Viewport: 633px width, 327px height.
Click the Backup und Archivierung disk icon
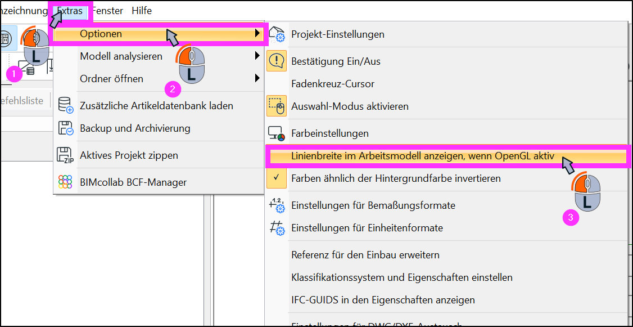(65, 128)
